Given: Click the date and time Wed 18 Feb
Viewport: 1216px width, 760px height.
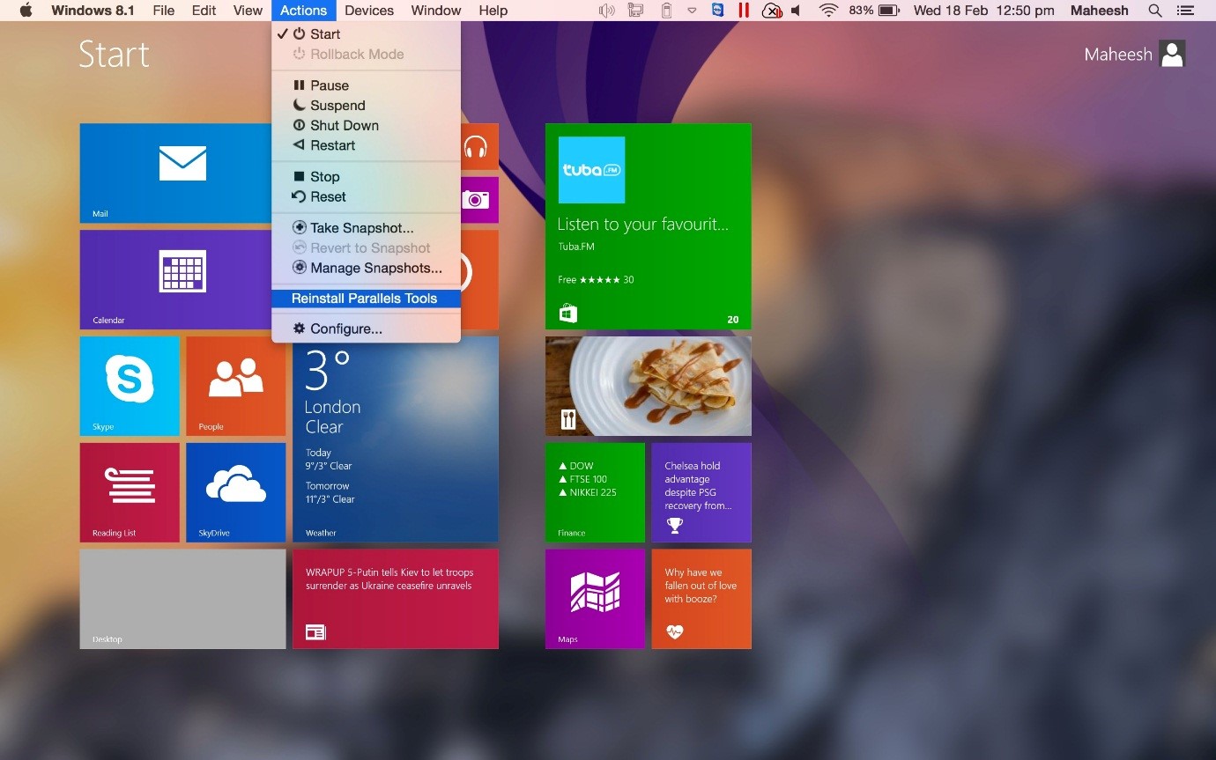Looking at the screenshot, I should [x=983, y=11].
